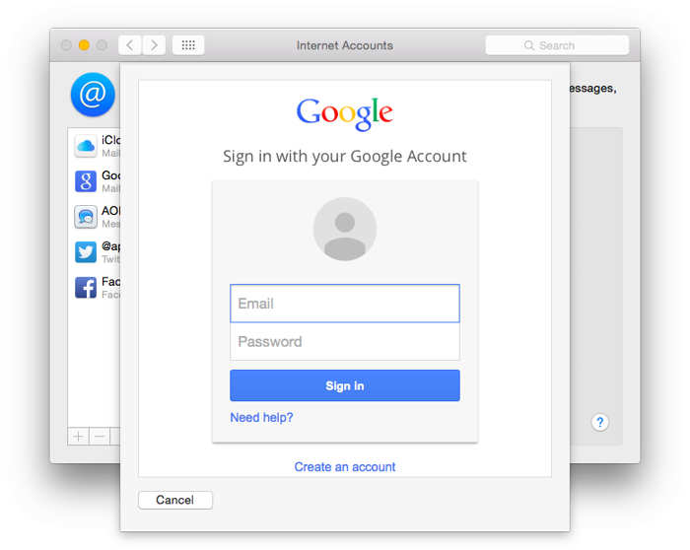Open the help question mark button
Screen dimensions: 690x550
599,423
